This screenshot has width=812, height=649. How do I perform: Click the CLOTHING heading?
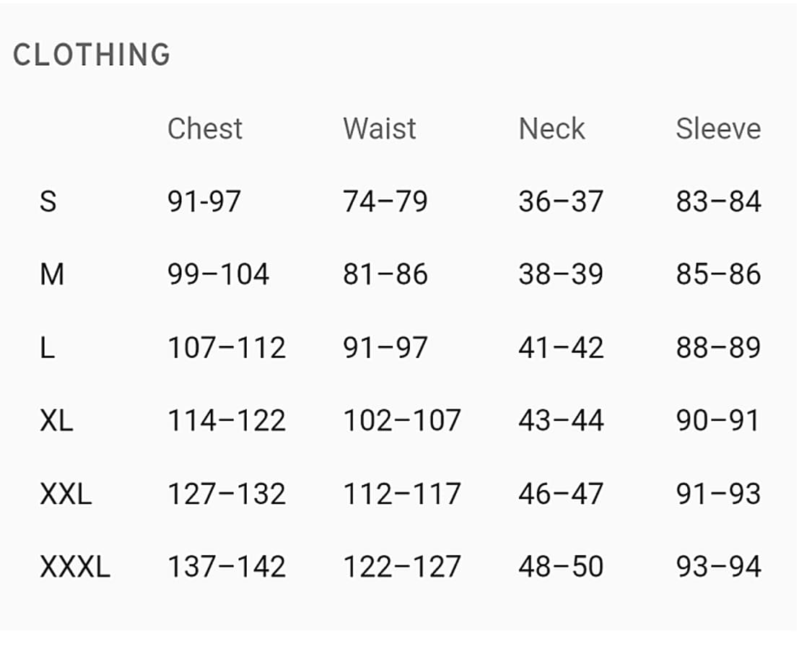click(92, 55)
